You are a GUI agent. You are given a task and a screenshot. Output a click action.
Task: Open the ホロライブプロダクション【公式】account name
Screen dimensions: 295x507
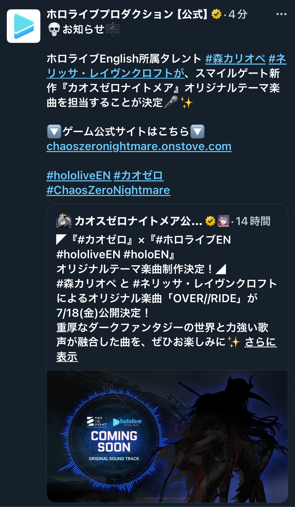coord(127,14)
